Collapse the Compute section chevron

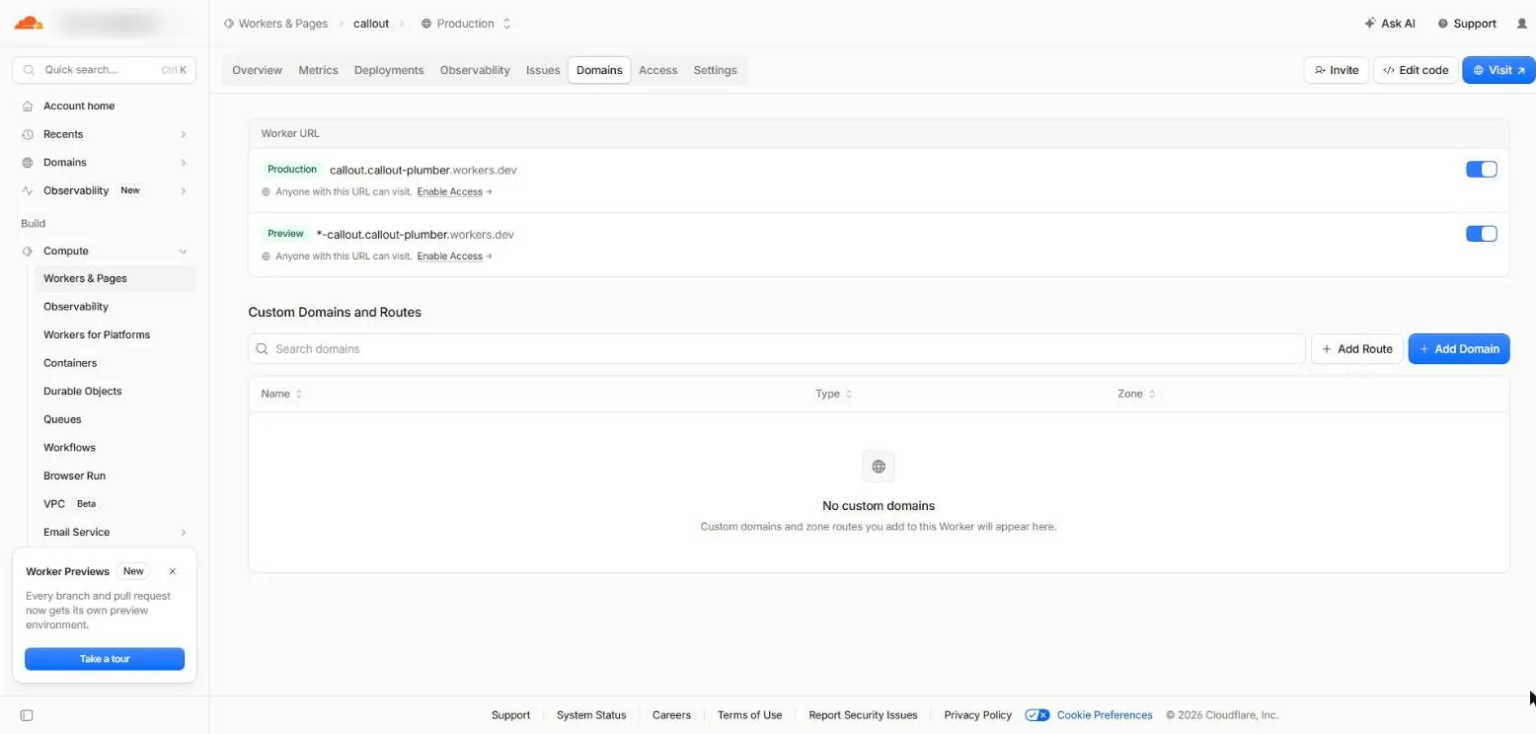(184, 252)
